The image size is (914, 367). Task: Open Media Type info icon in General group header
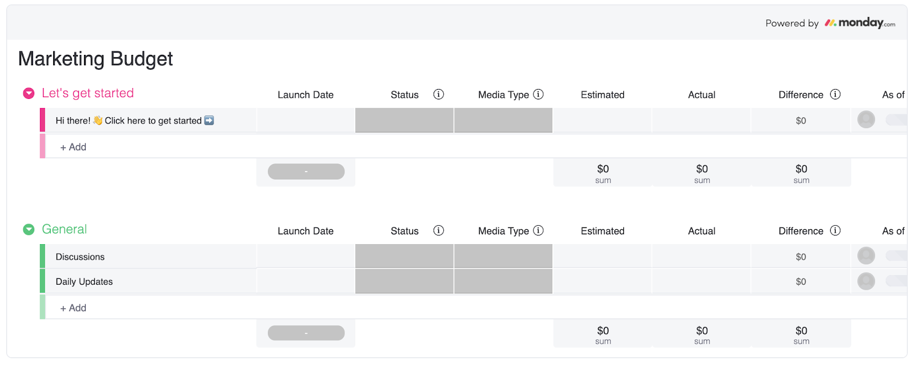(538, 230)
